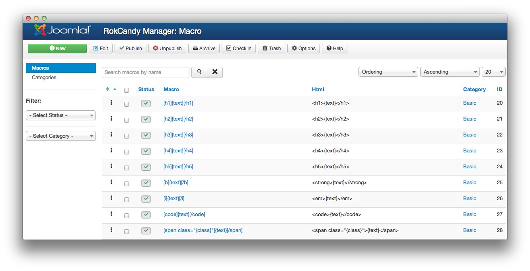Open the Select Category filter dropdown
This screenshot has height=271, width=530.
(x=61, y=136)
